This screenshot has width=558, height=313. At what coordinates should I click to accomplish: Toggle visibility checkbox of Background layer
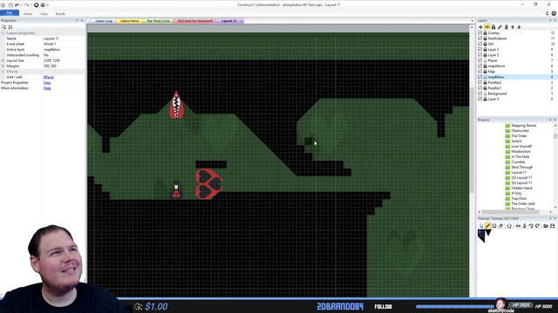pos(480,93)
